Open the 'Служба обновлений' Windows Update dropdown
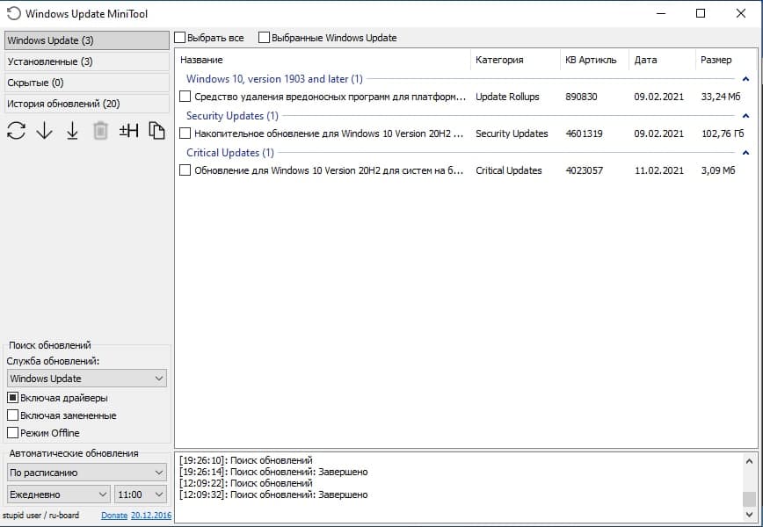The width and height of the screenshot is (763, 527). coord(87,379)
